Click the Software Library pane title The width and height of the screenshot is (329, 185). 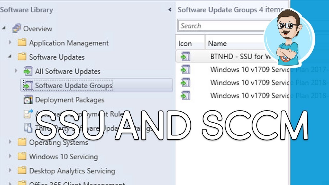pos(26,10)
